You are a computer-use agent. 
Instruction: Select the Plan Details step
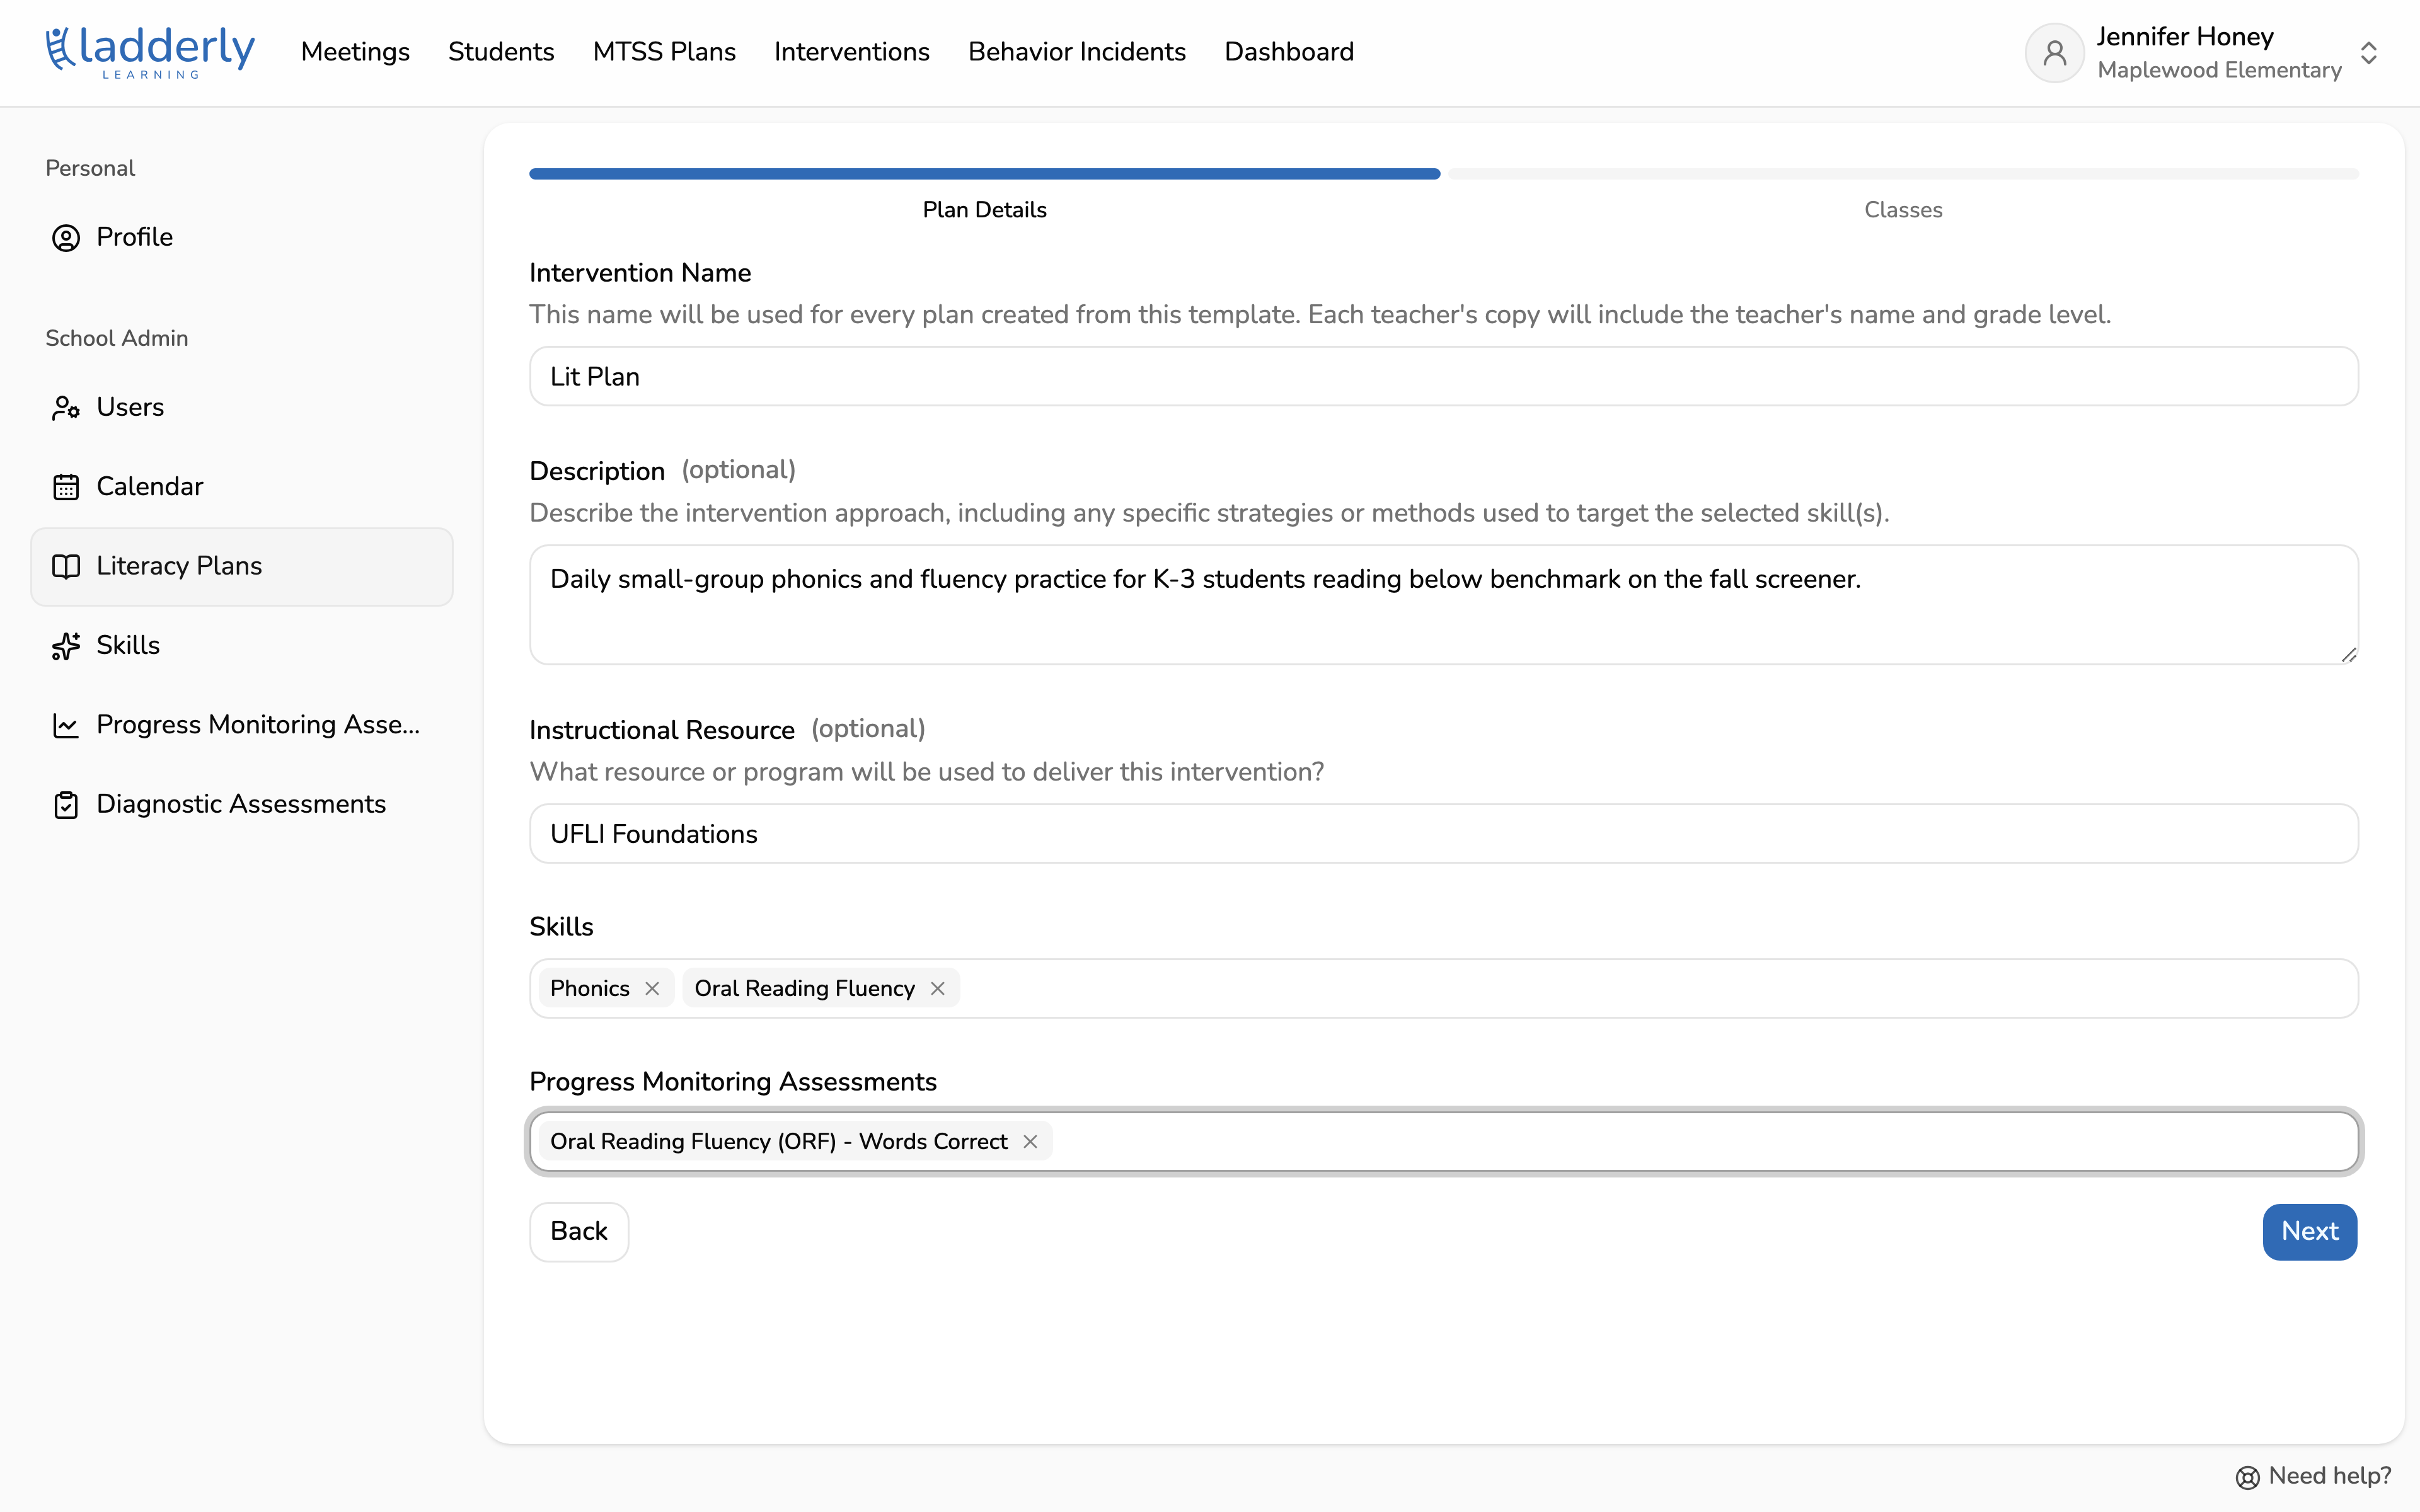(x=984, y=210)
